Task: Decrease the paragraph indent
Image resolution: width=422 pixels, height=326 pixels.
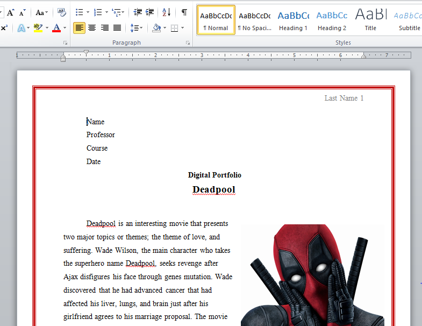Action: 138,12
